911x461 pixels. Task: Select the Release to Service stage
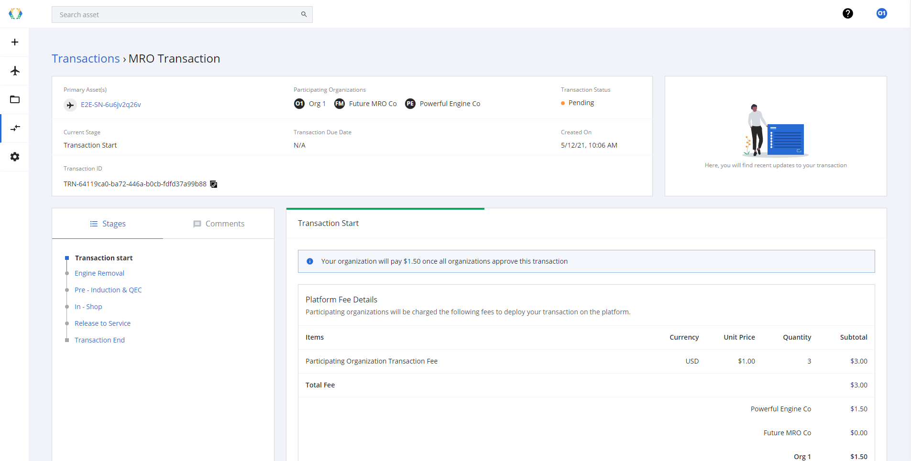click(102, 323)
